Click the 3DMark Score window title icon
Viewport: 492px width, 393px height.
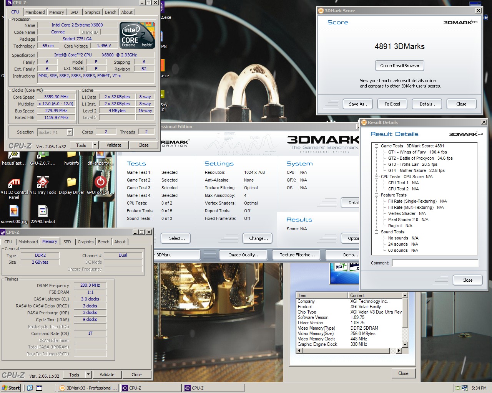(321, 11)
